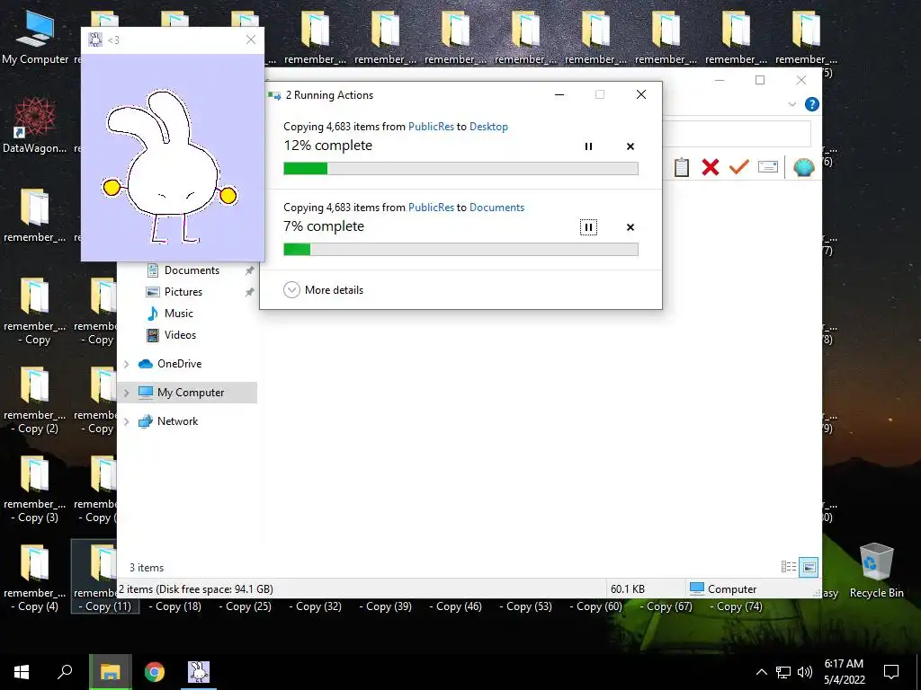Viewport: 921px width, 690px height.
Task: Cancel the copy to Desktop
Action: (x=630, y=146)
